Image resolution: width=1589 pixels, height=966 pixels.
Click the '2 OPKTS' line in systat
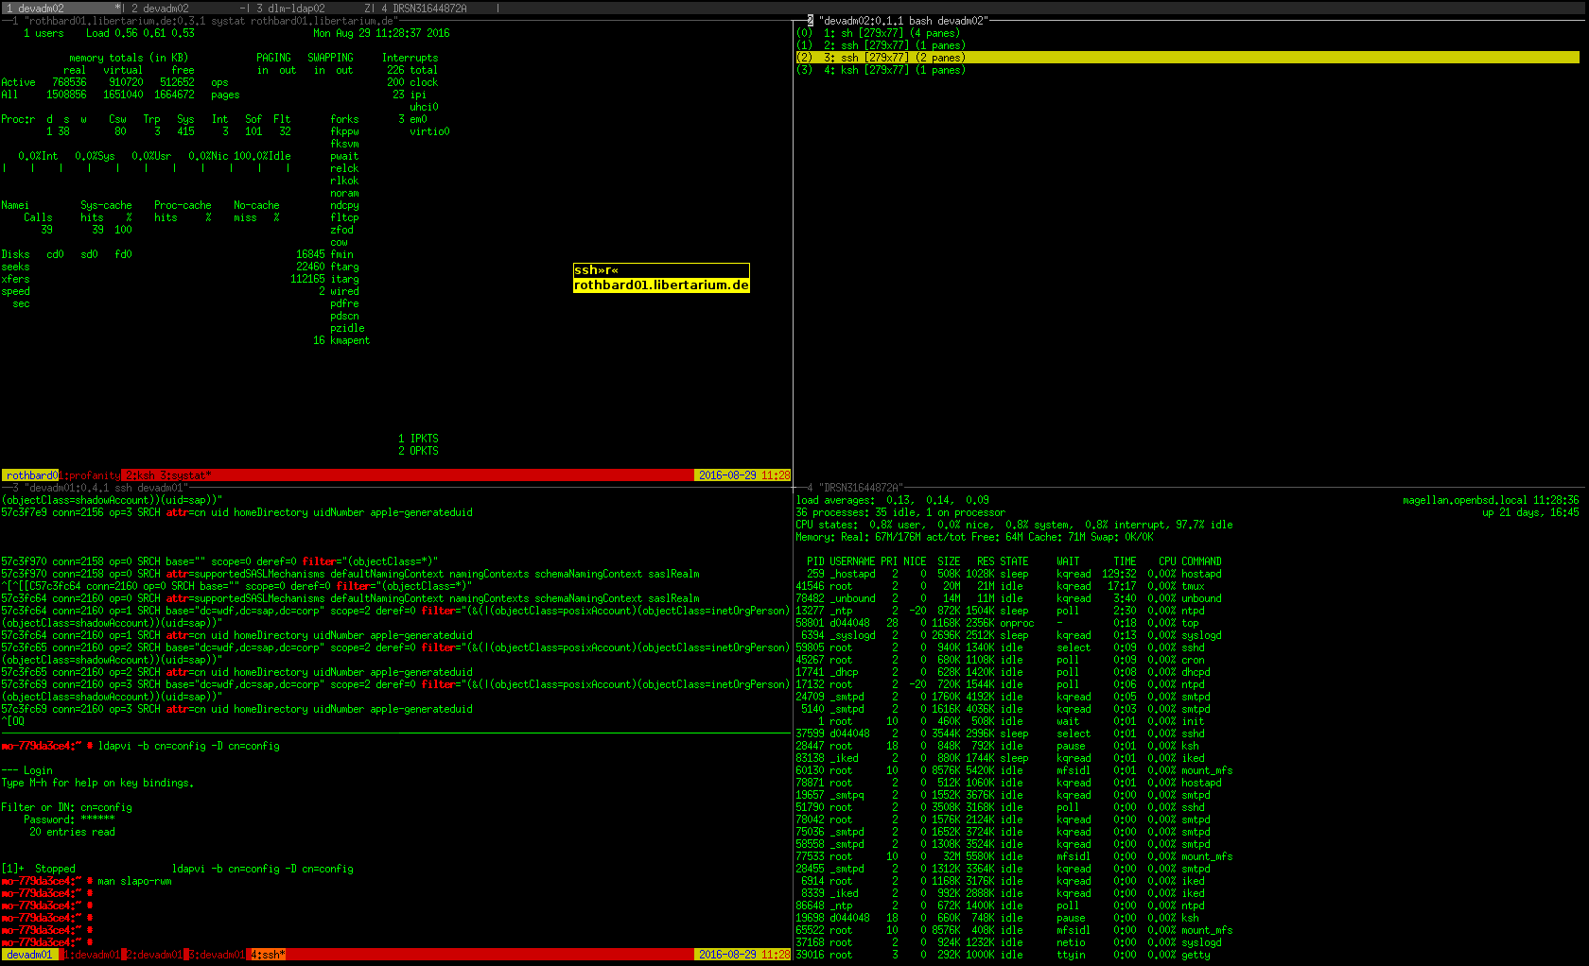(418, 451)
